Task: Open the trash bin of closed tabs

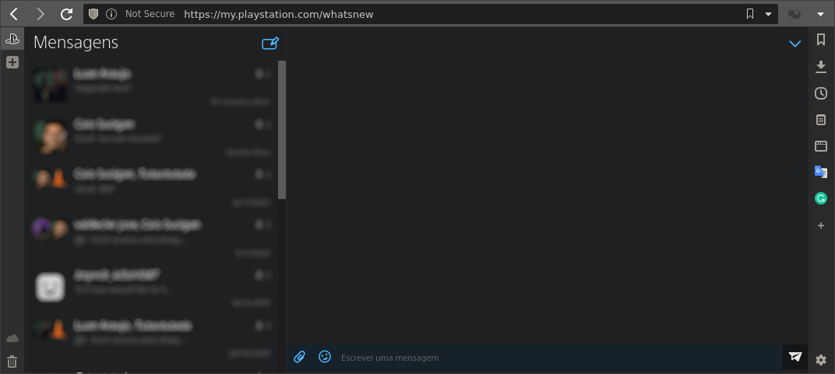Action: point(12,362)
